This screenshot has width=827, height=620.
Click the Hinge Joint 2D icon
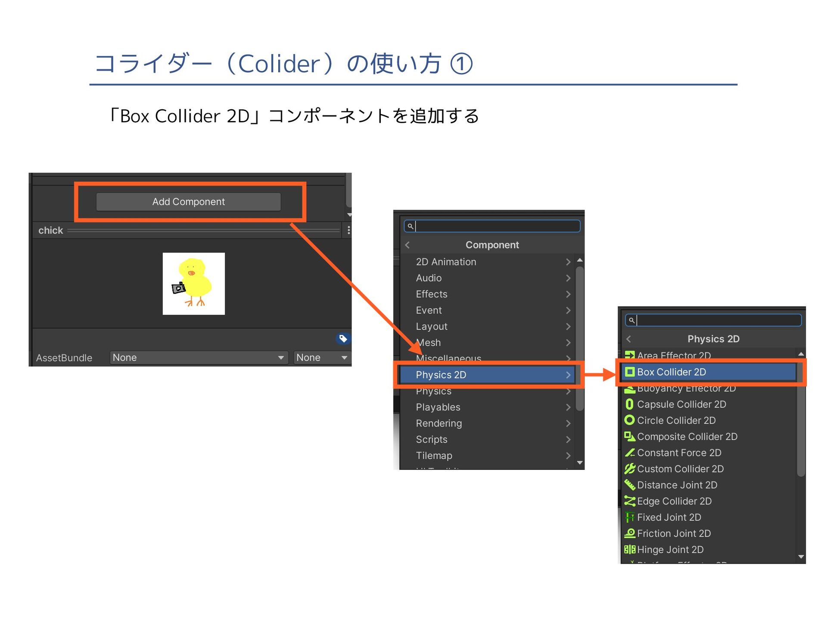pos(629,550)
